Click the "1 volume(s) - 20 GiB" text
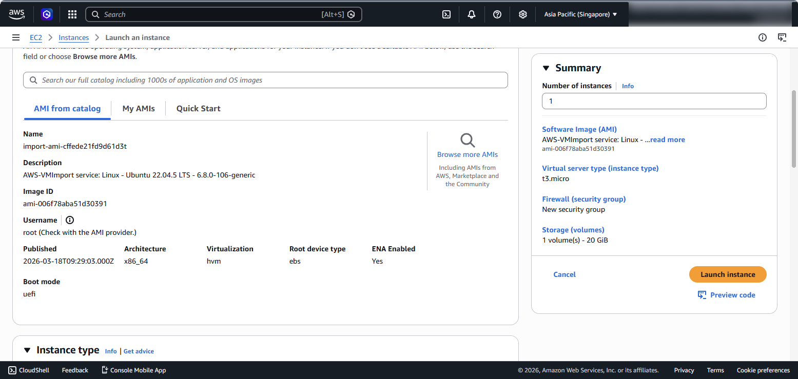The image size is (798, 379). tap(575, 240)
